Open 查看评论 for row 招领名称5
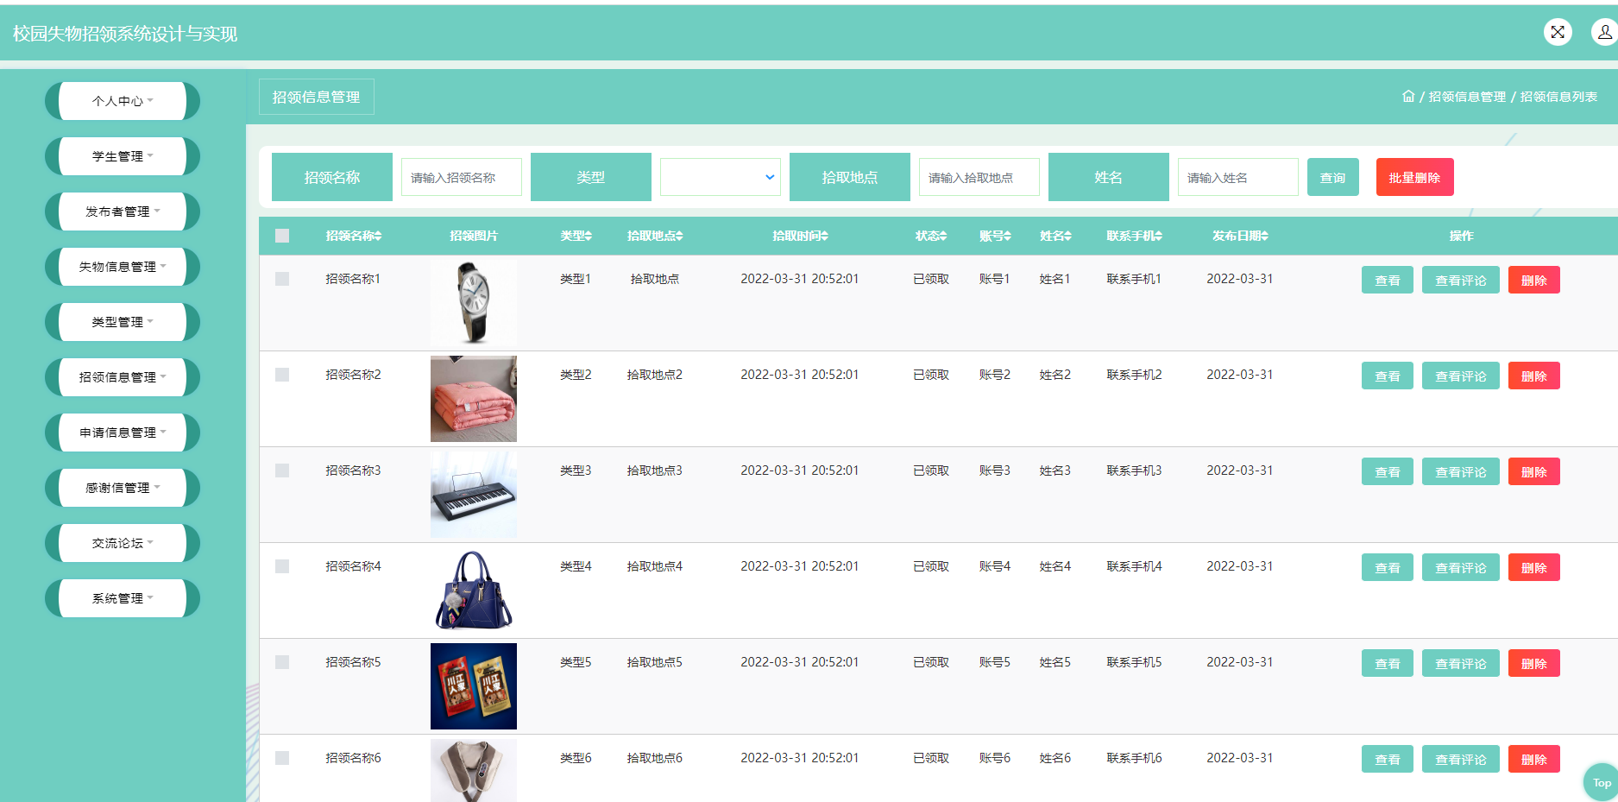Image resolution: width=1618 pixels, height=802 pixels. (x=1461, y=663)
